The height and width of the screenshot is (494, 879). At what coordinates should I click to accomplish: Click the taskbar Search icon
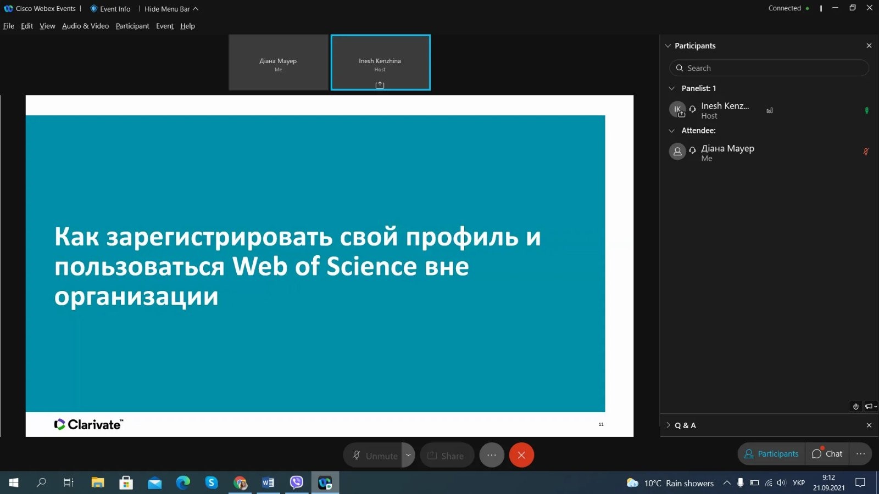(41, 482)
